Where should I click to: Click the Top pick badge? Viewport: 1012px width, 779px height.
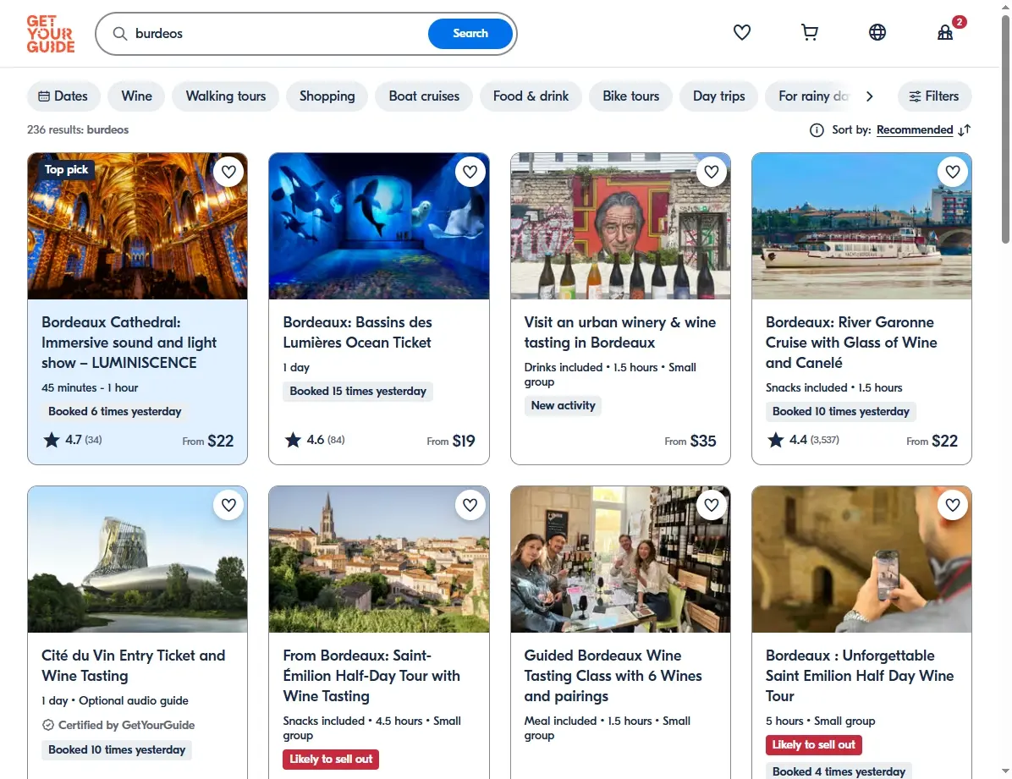[x=67, y=170]
